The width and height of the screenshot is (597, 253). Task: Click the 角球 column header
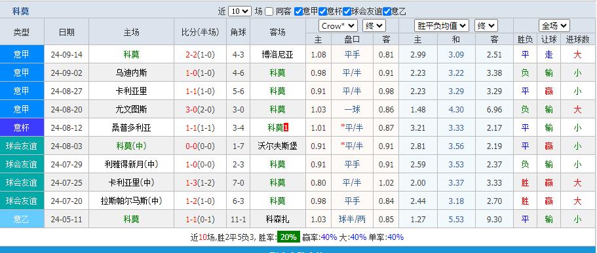(239, 32)
